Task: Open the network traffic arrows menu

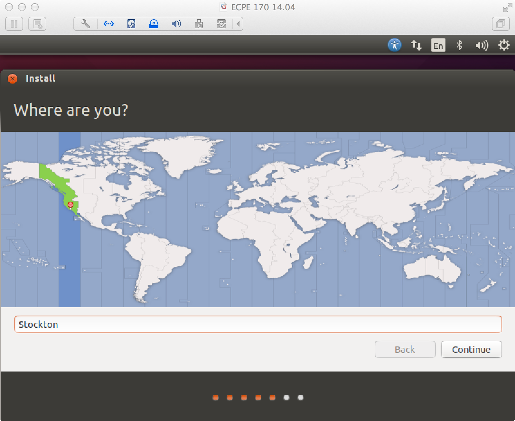Action: click(416, 45)
